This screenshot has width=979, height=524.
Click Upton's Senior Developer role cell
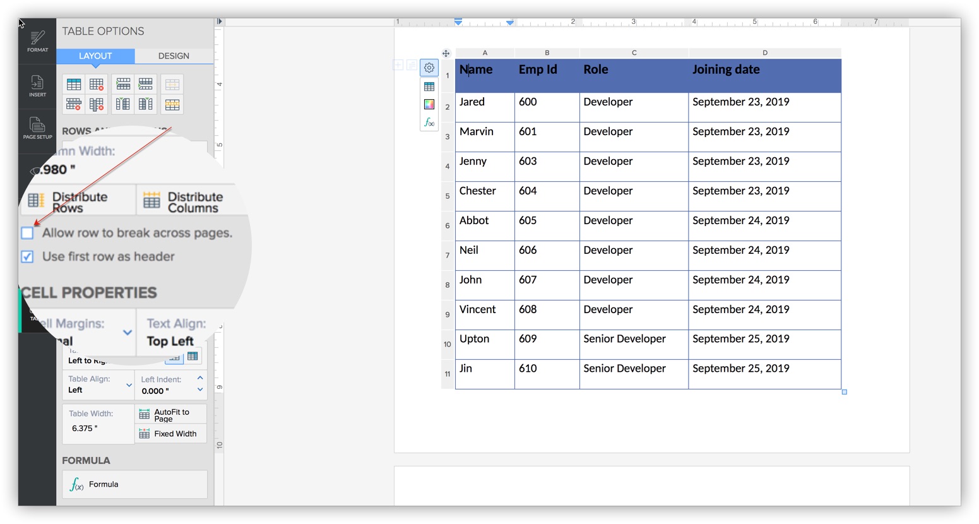click(x=634, y=345)
